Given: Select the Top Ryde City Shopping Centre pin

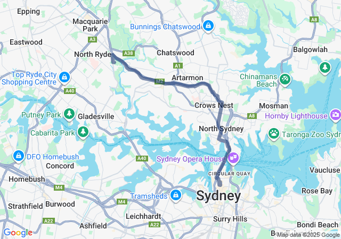Looking at the screenshot, I should [x=64, y=78].
